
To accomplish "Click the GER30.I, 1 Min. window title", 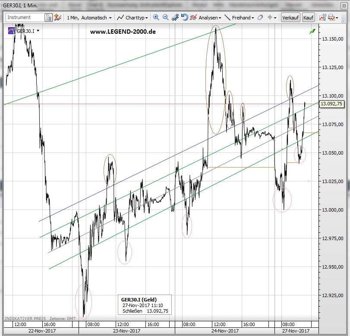I will click(20, 6).
